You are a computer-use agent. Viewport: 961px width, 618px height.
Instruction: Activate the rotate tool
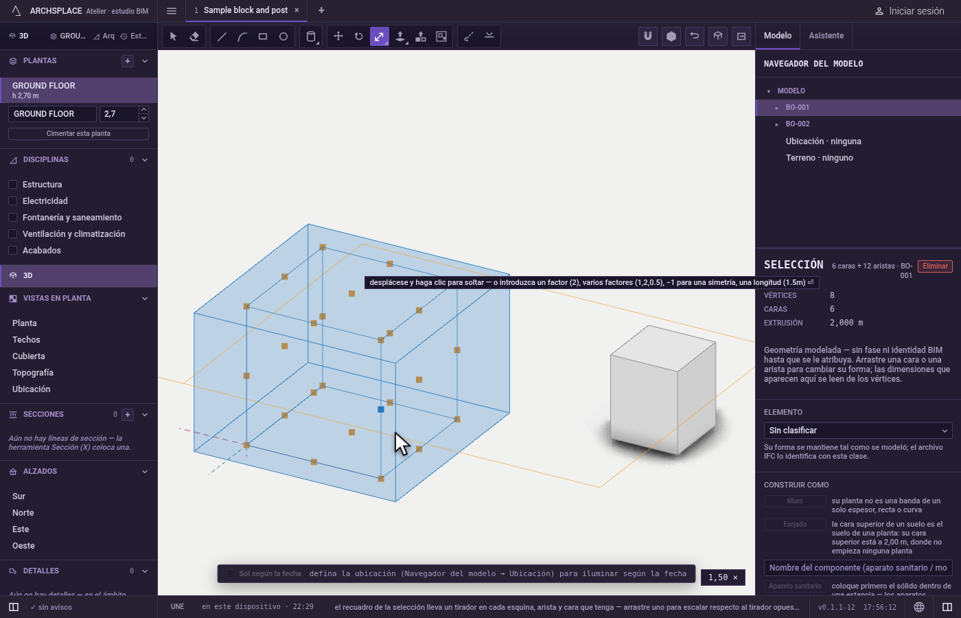tap(359, 36)
